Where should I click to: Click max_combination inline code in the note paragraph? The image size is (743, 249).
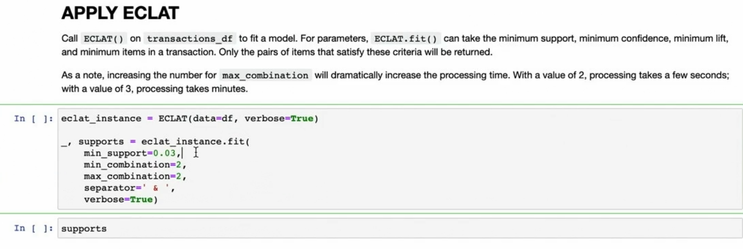click(265, 75)
